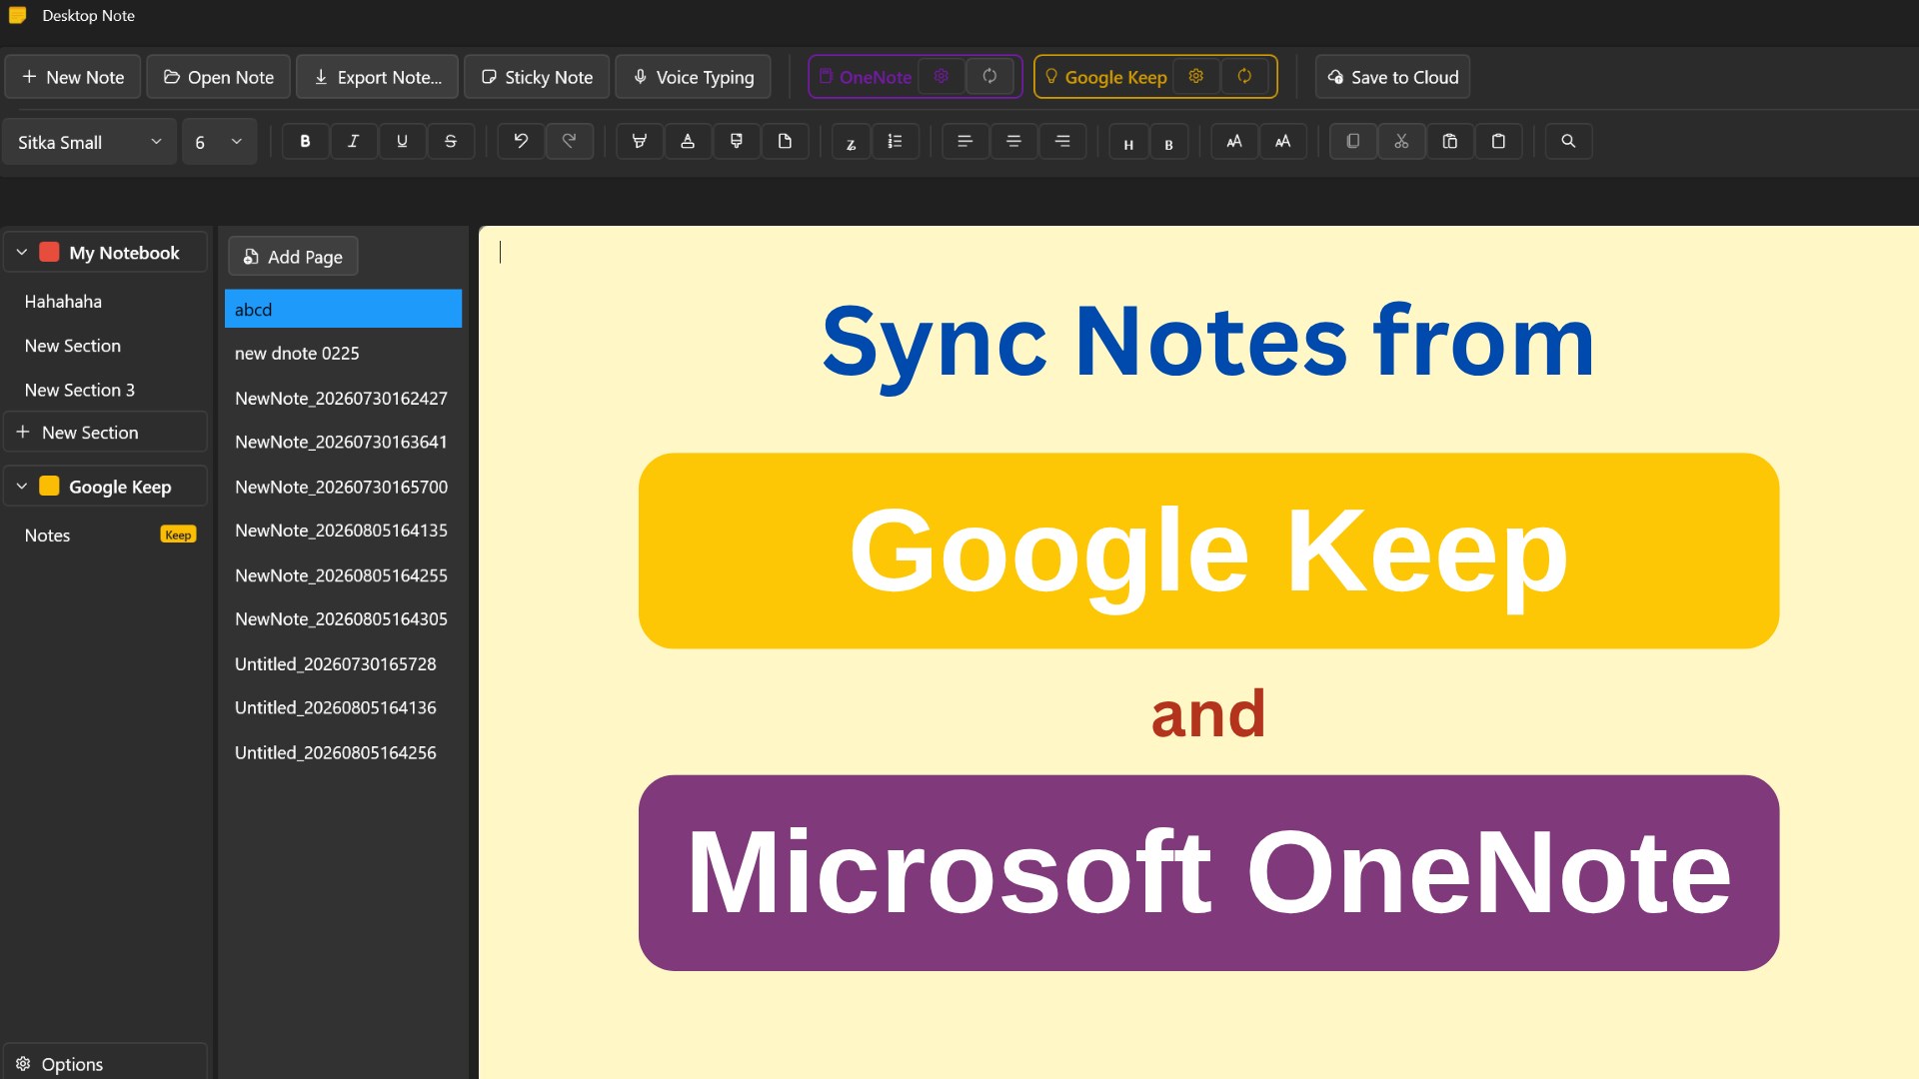Toggle strikethrough formatting

[451, 142]
